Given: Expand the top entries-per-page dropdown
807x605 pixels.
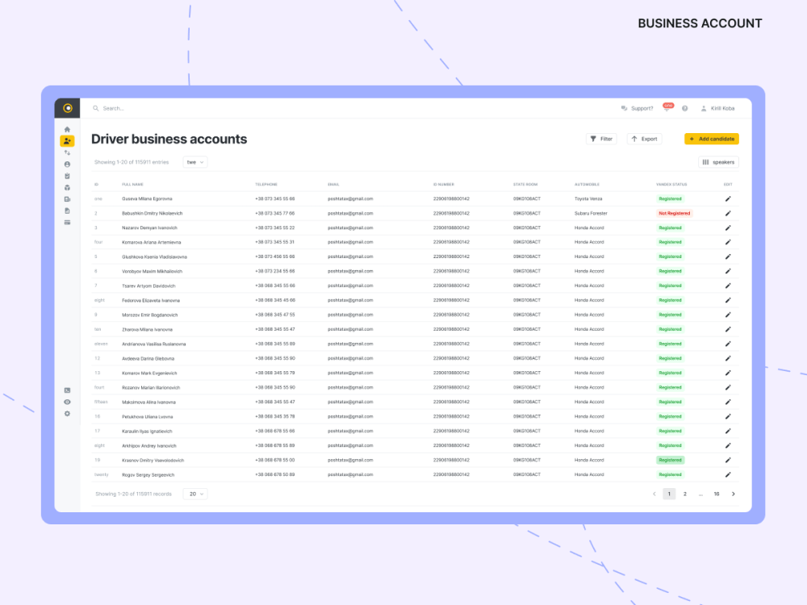Looking at the screenshot, I should point(195,162).
